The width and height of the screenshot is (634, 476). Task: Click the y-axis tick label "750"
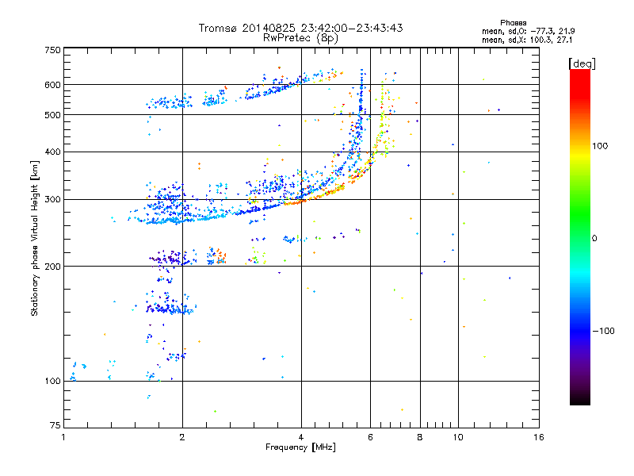point(52,50)
